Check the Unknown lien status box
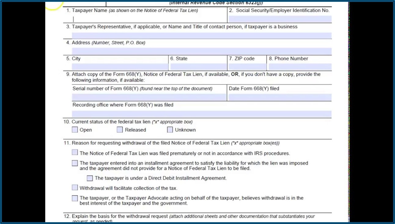395x224 pixels. (x=170, y=130)
